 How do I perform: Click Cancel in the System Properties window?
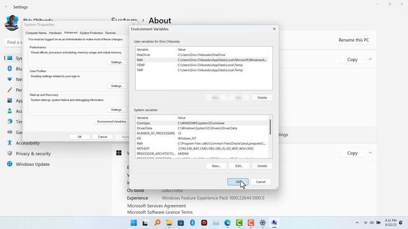pos(103,137)
